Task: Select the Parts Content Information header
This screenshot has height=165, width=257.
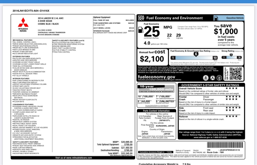Action: 156,111
